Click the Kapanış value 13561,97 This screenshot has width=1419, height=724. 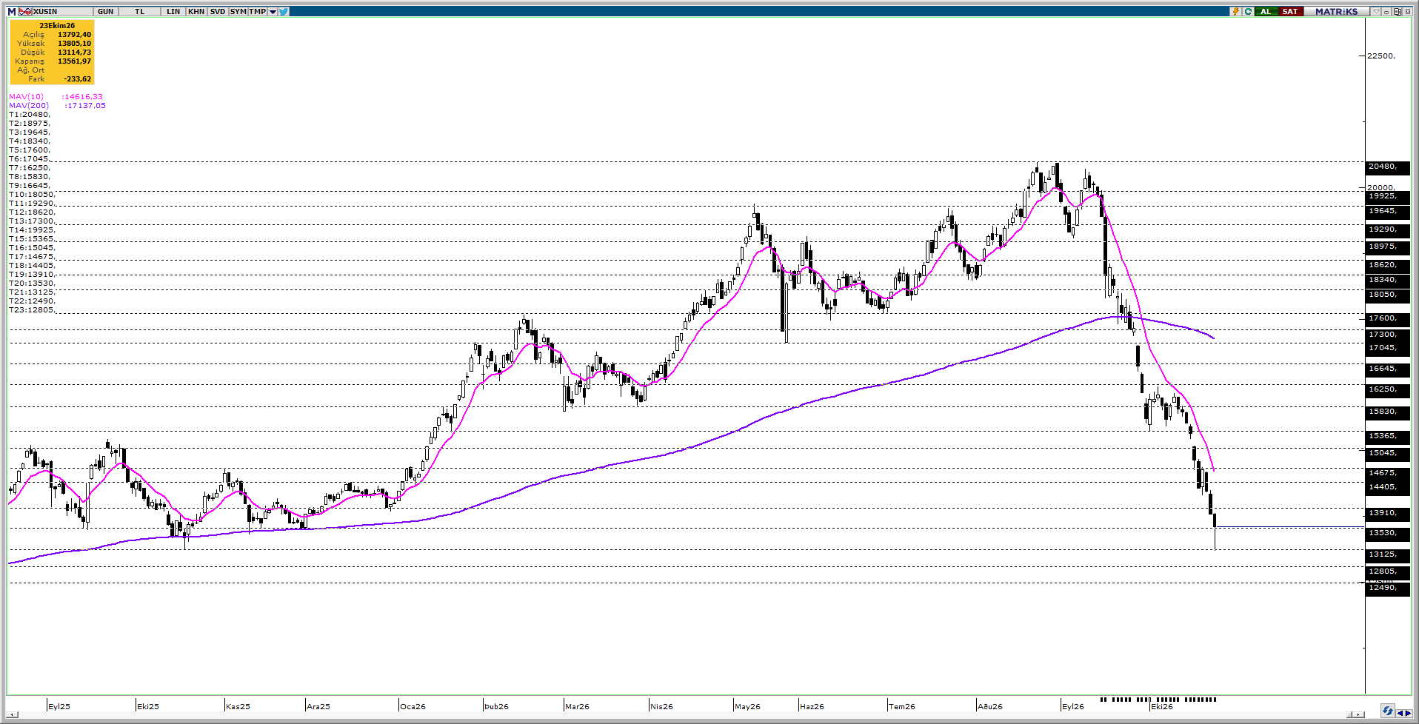(x=75, y=61)
